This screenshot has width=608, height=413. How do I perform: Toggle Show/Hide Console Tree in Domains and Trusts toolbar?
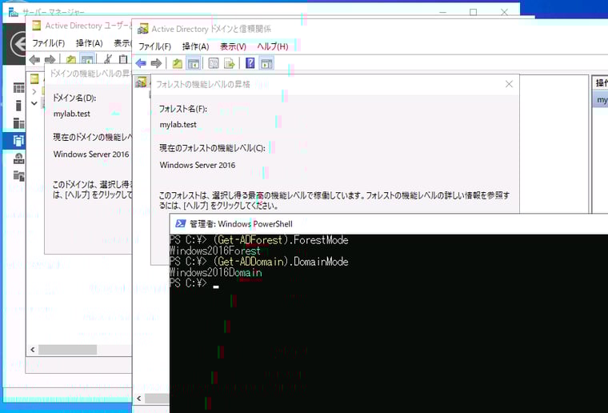click(x=193, y=63)
